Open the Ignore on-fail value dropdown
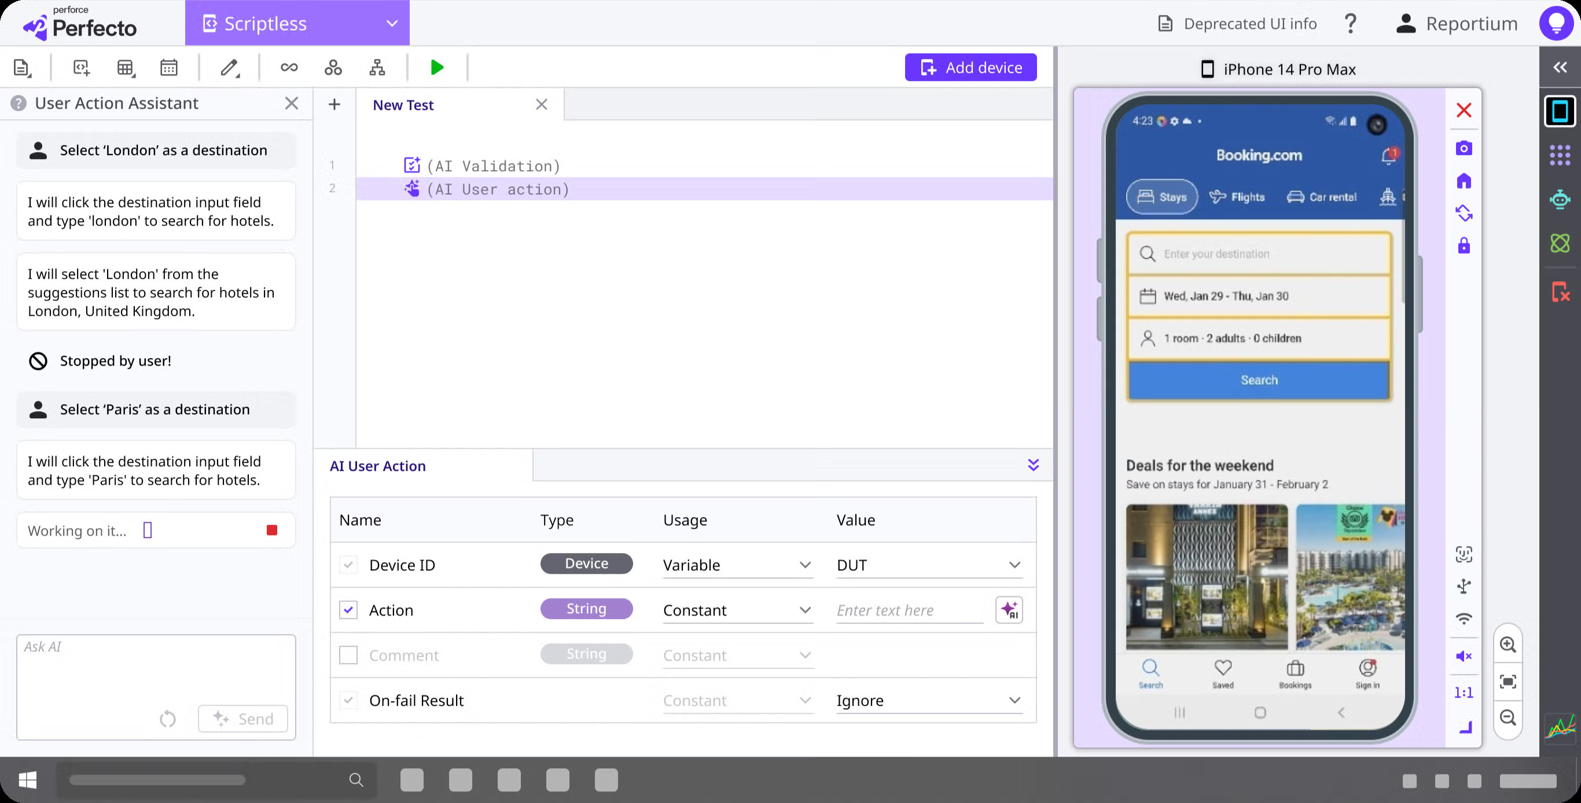 [929, 701]
